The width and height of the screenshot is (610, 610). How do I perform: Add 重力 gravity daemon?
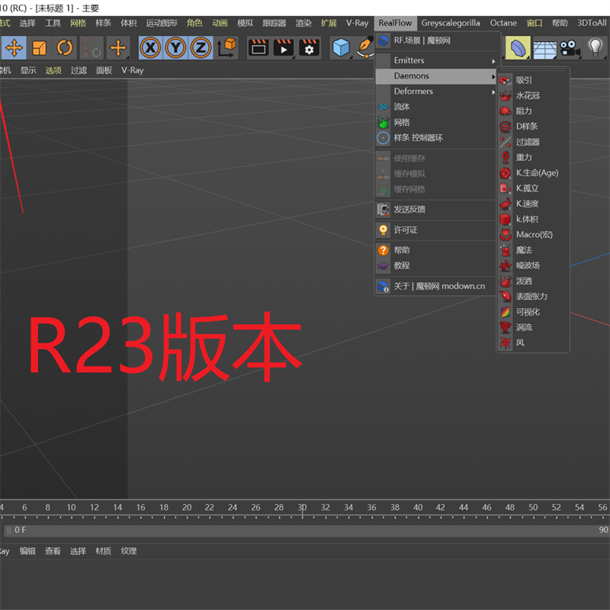point(533,158)
